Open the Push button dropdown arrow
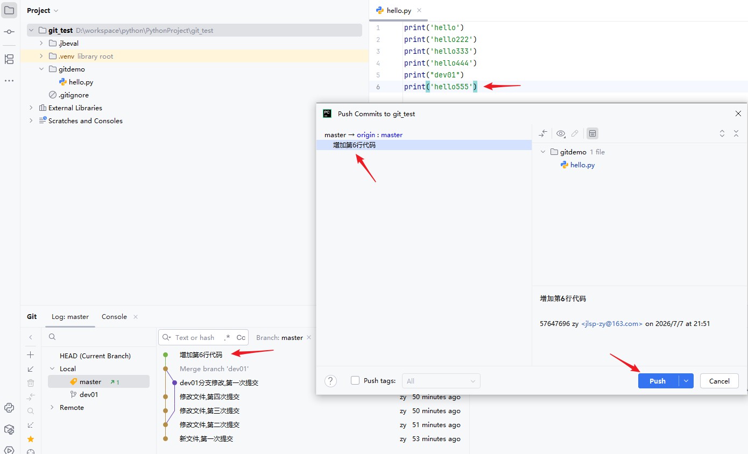This screenshot has width=748, height=454. (686, 381)
